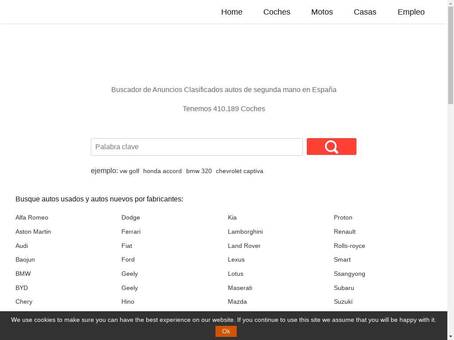Browse Smart cars
454x340 pixels.
(342, 259)
